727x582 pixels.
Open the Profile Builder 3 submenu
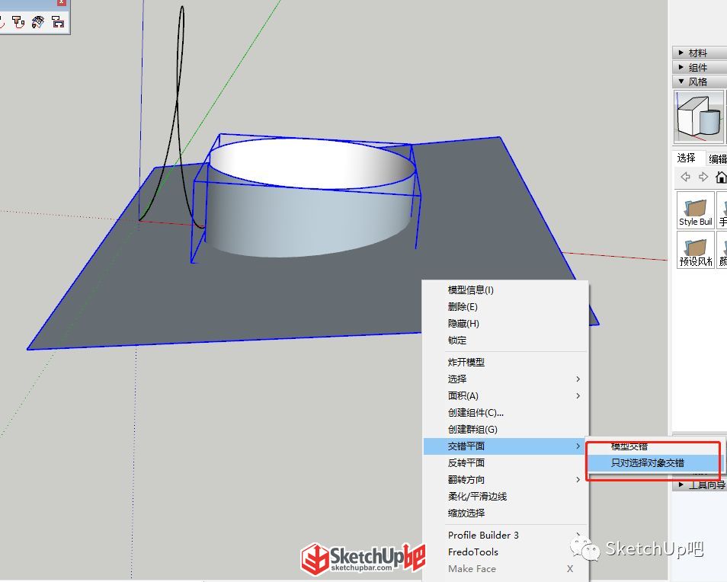pos(506,536)
